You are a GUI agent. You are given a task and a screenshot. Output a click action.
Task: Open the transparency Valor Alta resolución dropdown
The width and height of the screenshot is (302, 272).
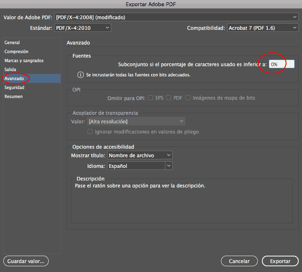(136, 121)
